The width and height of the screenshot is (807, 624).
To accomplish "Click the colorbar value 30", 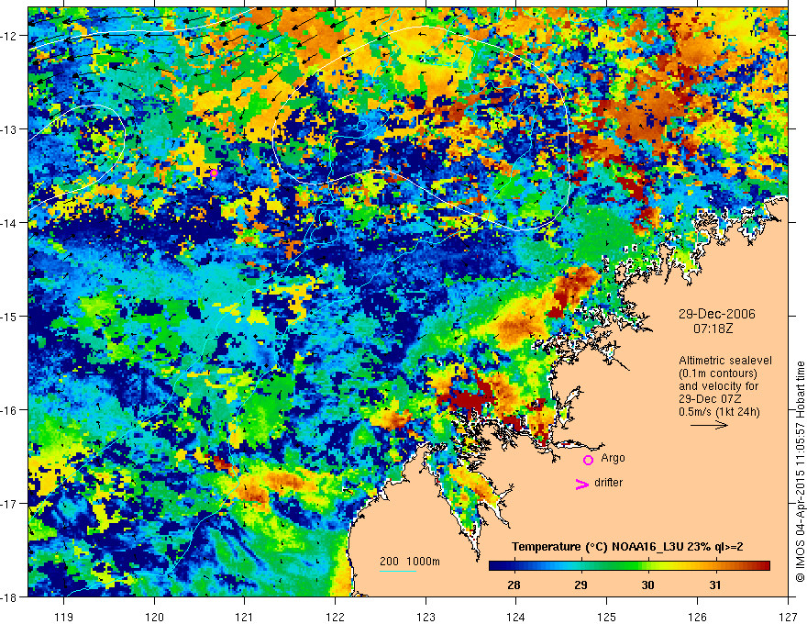I will [x=648, y=585].
